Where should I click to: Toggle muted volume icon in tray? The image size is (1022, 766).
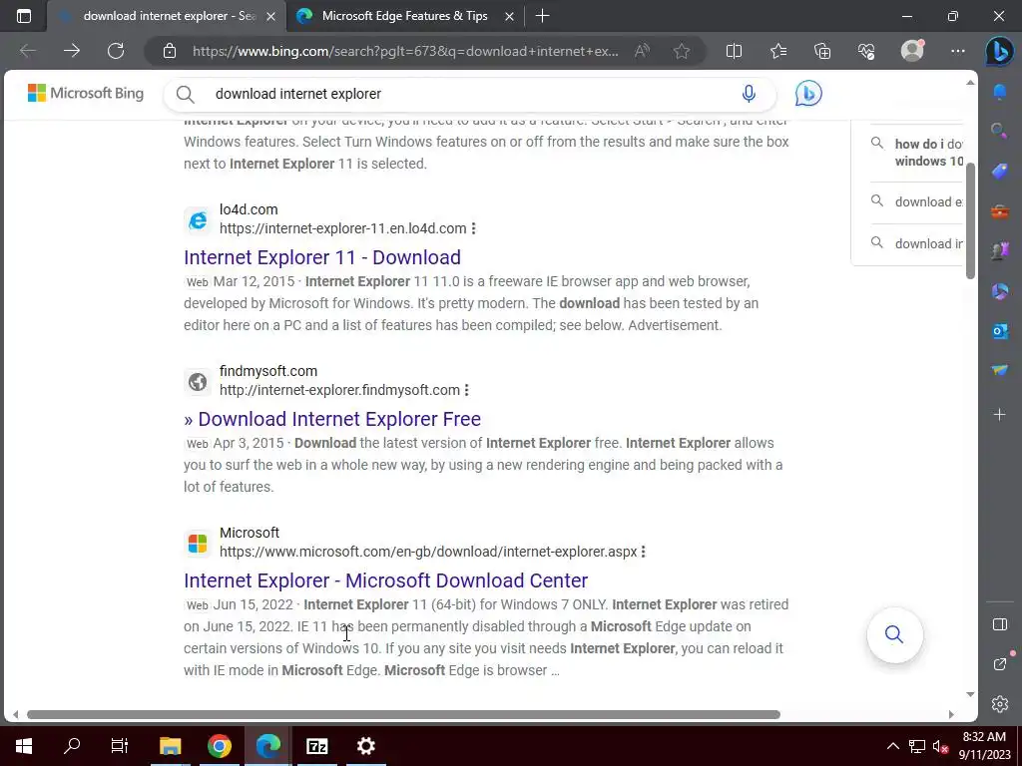(x=940, y=746)
